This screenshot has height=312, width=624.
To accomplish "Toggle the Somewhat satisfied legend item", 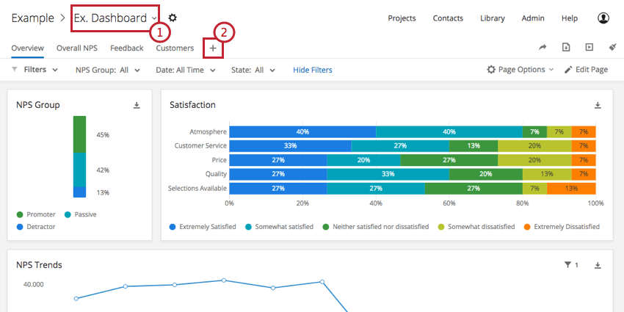I will (x=279, y=227).
